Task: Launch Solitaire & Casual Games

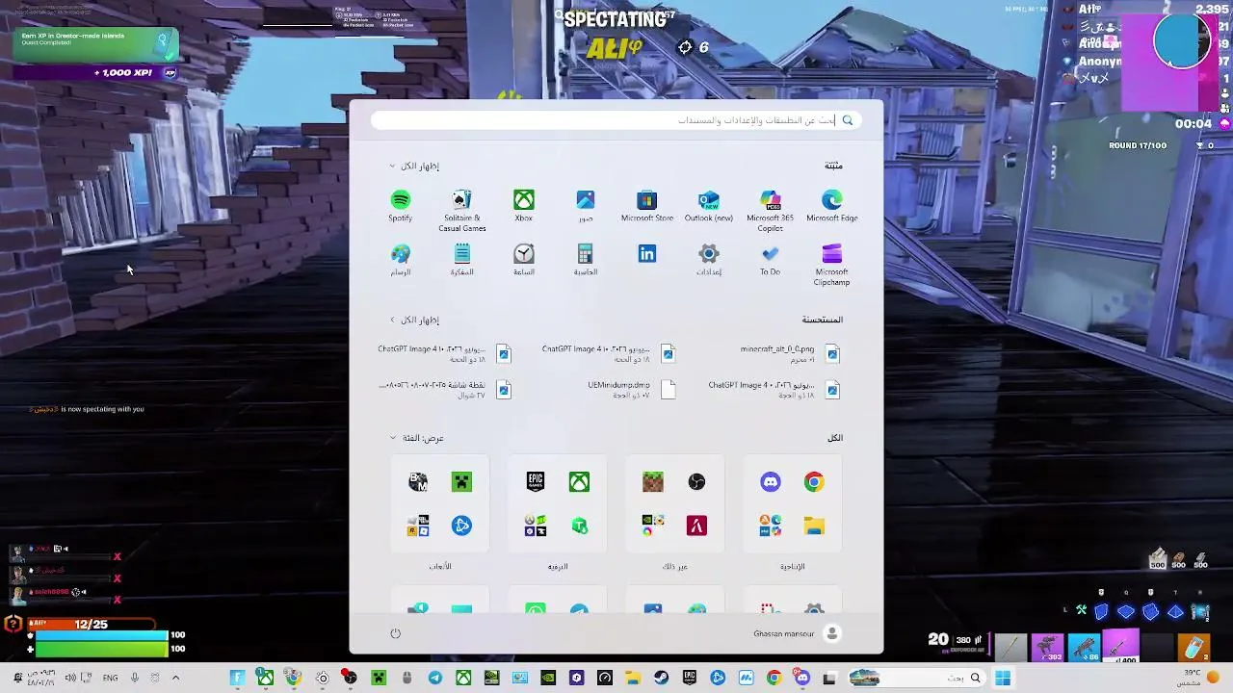Action: tap(462, 211)
